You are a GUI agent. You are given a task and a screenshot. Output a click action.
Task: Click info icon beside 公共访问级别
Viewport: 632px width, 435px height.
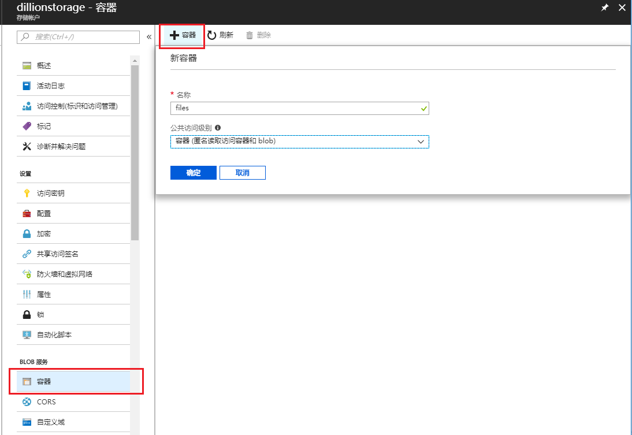pyautogui.click(x=218, y=128)
